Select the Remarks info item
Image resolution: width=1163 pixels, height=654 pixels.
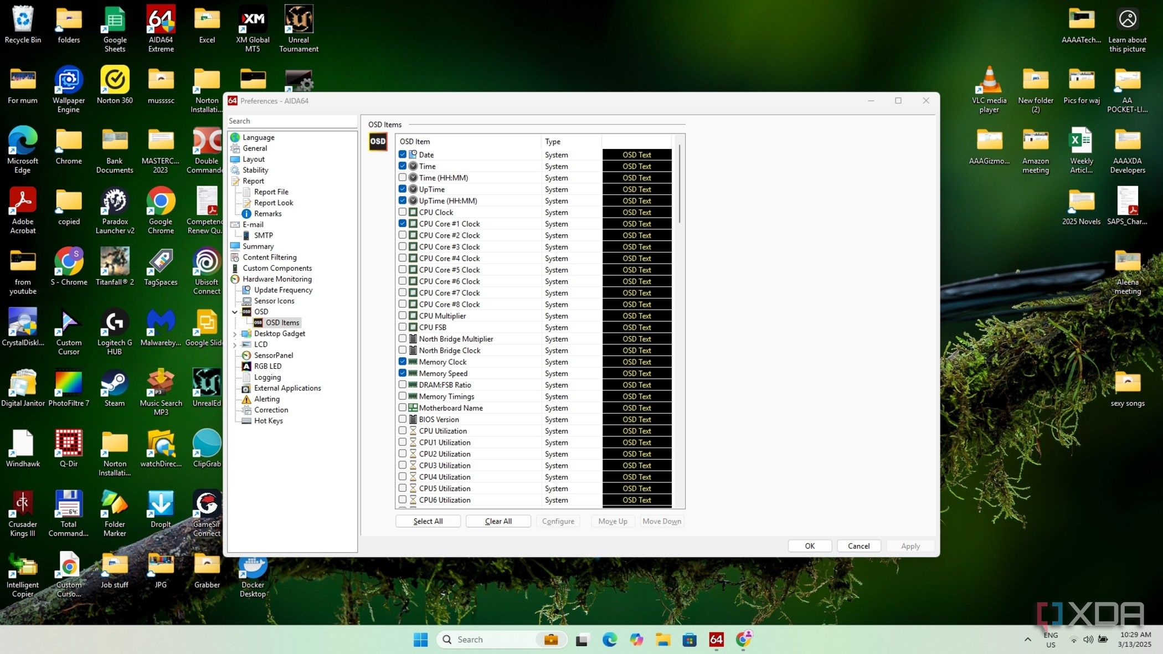[x=267, y=214]
